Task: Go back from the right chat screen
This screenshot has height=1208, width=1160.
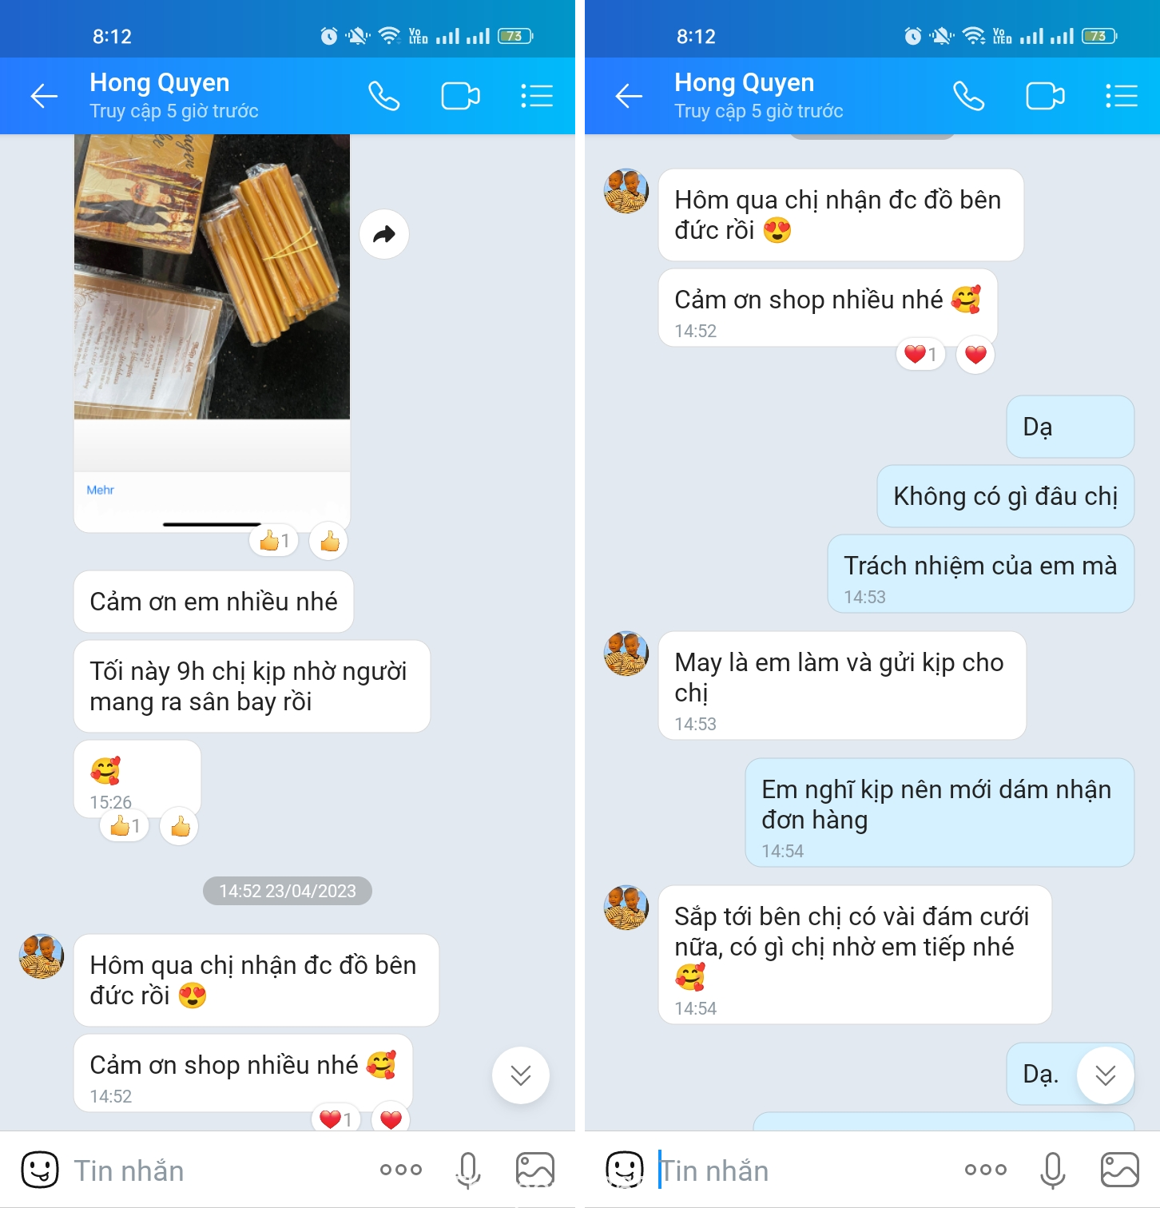Action: (x=629, y=97)
